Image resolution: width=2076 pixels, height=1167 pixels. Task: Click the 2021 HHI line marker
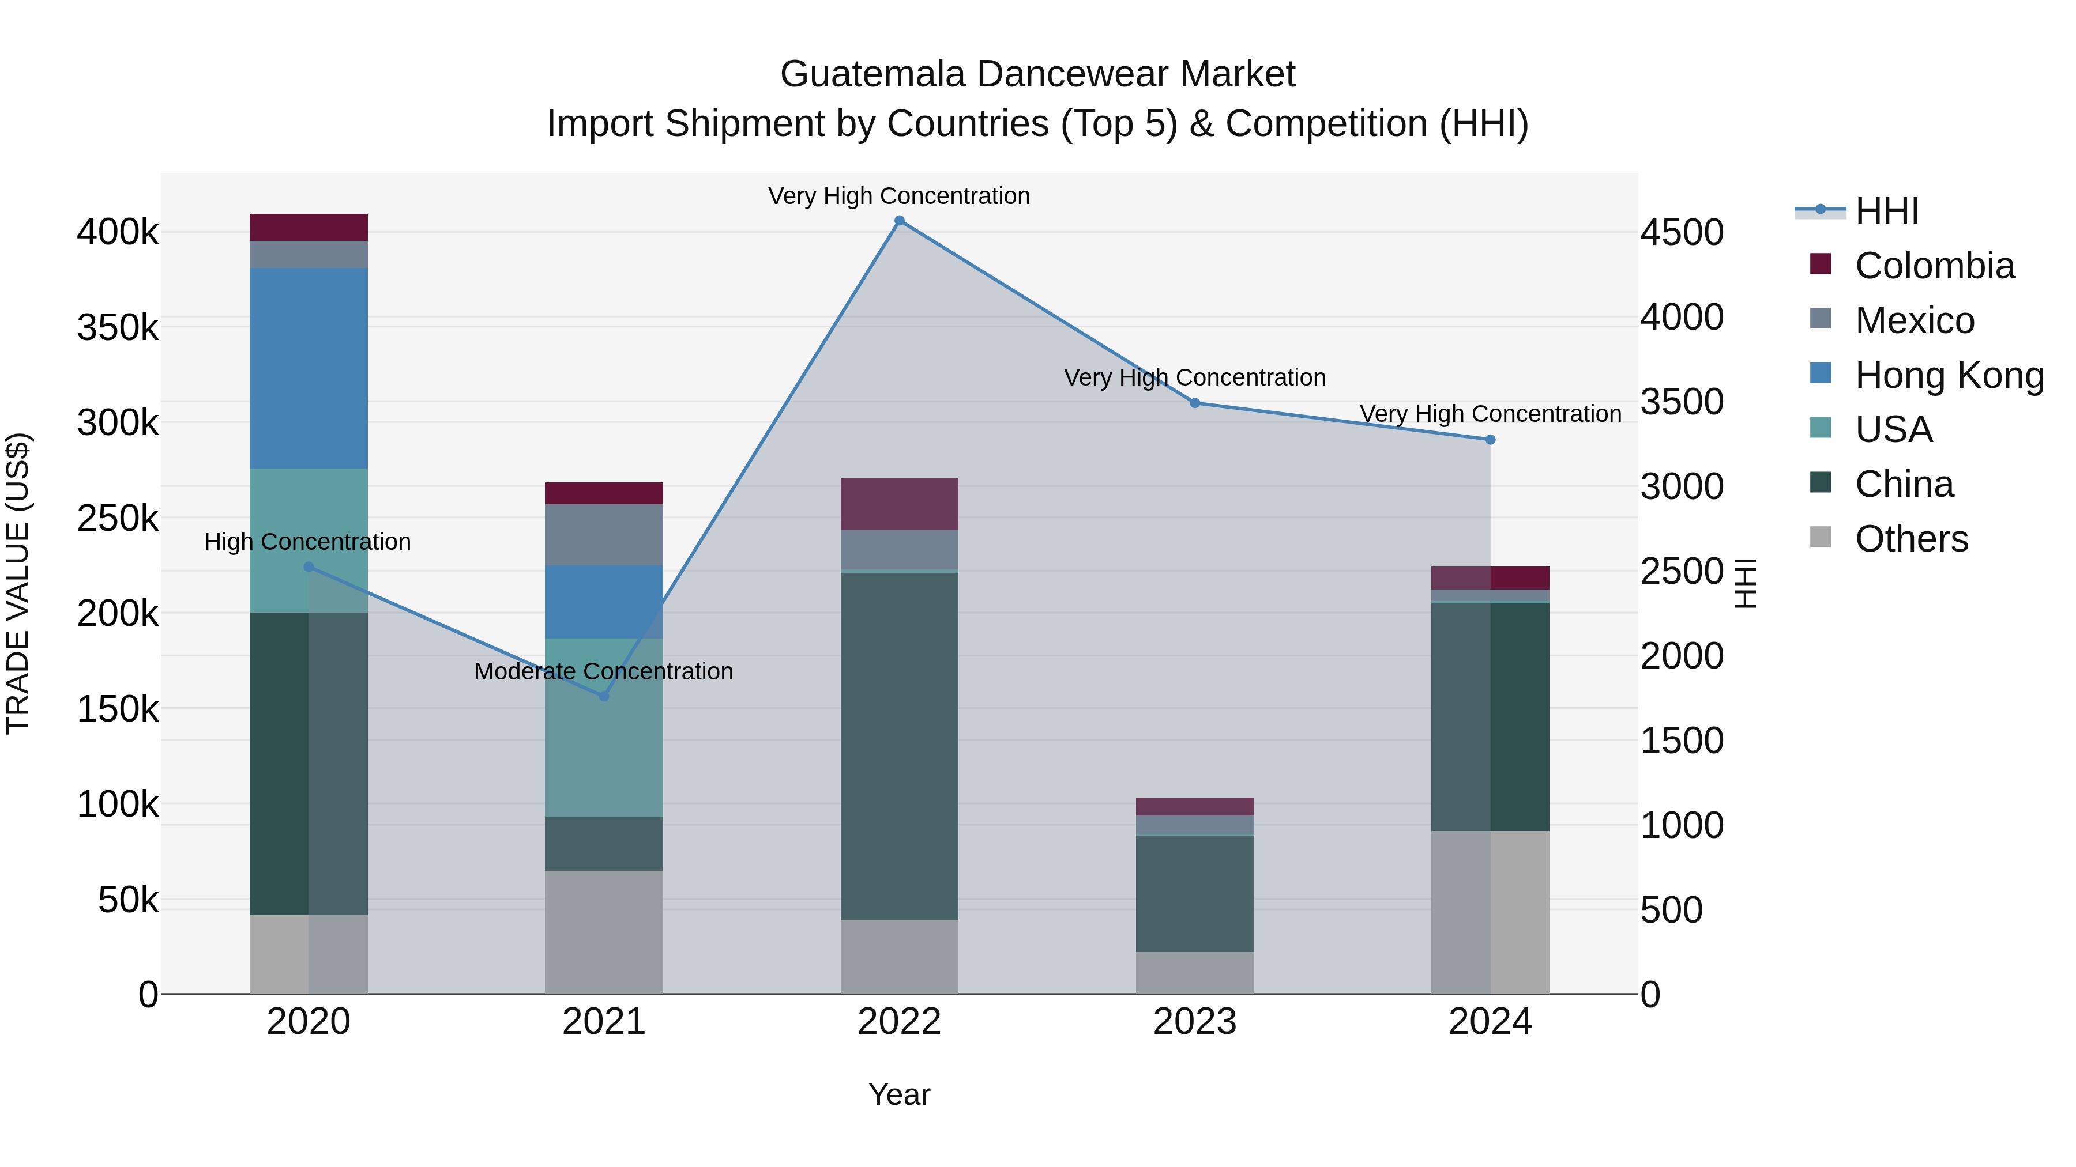click(604, 696)
